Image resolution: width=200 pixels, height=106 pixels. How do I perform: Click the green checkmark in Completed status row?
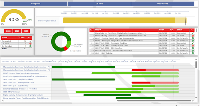click(30, 41)
